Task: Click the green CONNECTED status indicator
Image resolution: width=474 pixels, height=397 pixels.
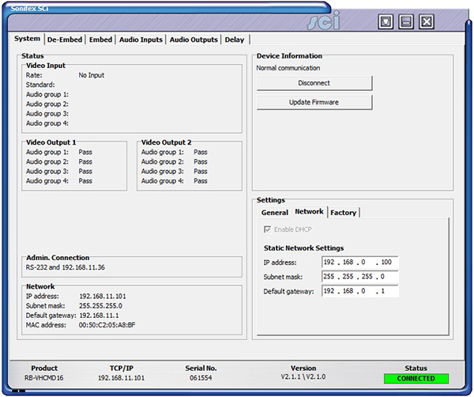Action: (x=416, y=379)
